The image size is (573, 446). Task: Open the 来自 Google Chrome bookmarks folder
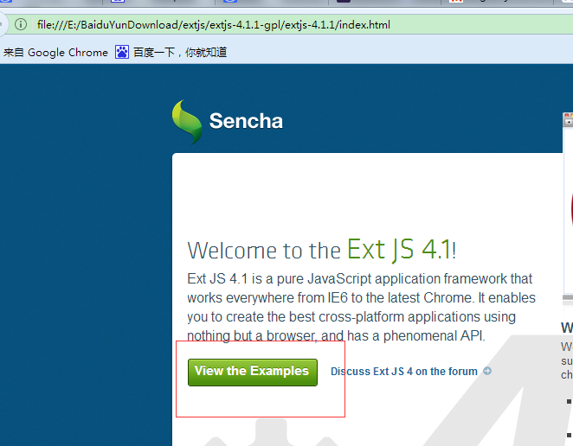point(55,53)
